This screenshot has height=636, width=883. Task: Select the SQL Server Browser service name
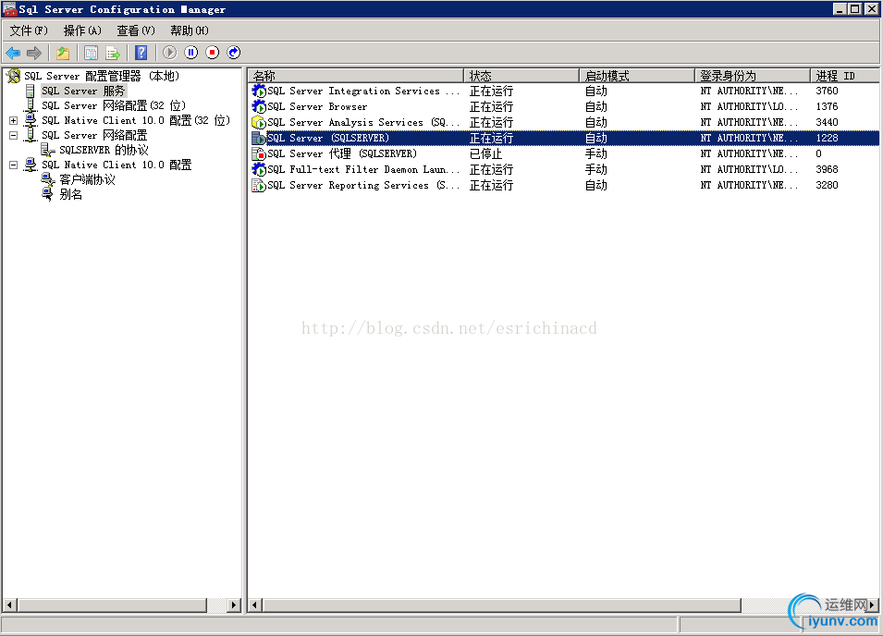[317, 106]
